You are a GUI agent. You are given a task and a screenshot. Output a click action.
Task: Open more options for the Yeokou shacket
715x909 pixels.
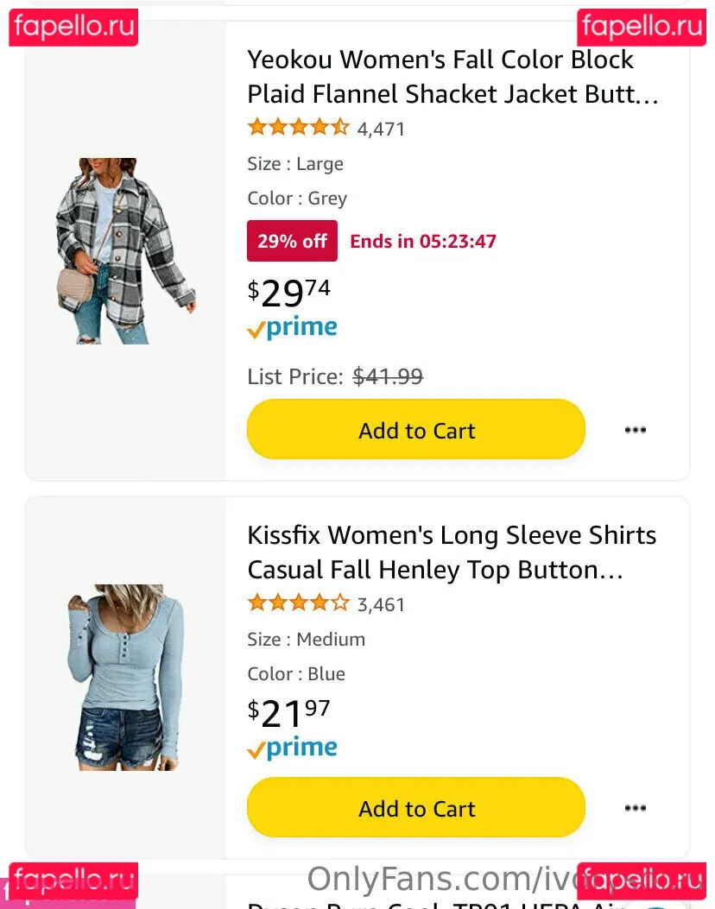(x=636, y=430)
